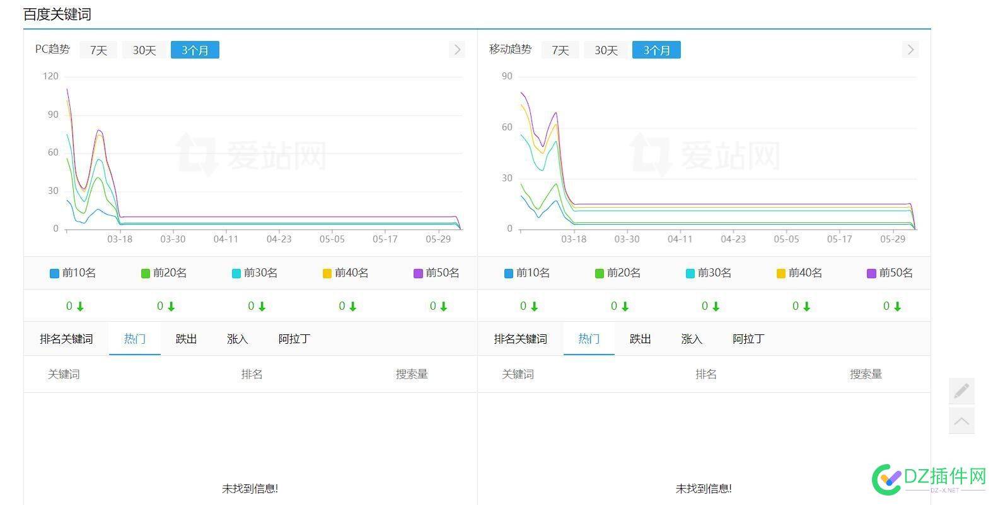Image resolution: width=998 pixels, height=505 pixels.
Task: Toggle 前30名 cyan legend in PC chart
Action: (x=255, y=273)
